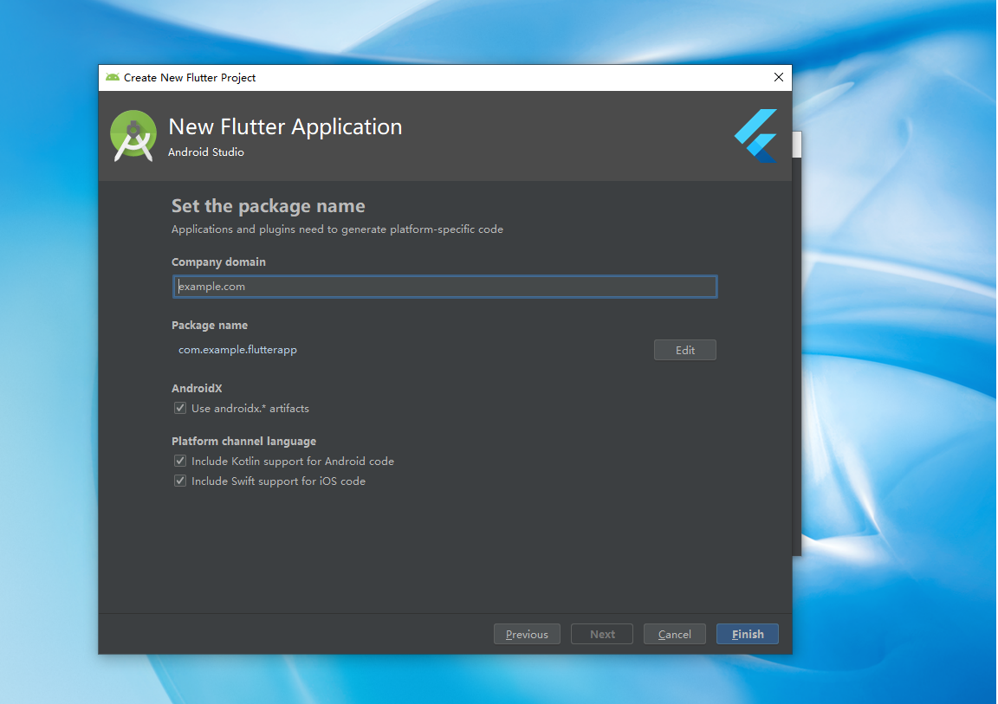
Task: Close the Create New Flutter Project dialog
Action: pos(779,77)
